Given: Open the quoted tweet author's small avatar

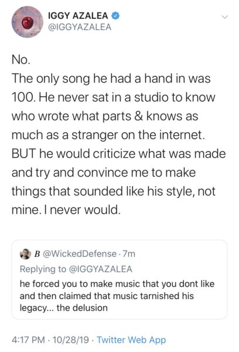Looking at the screenshot, I should click(25, 254).
